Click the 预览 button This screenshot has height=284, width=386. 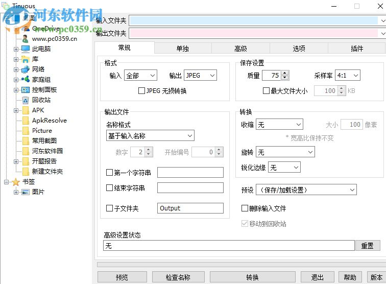[x=122, y=277]
